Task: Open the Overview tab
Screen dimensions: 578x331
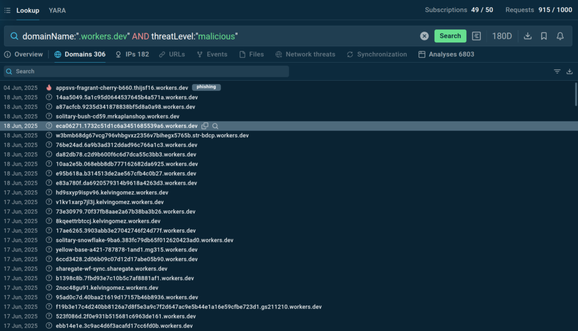Action: (24, 55)
